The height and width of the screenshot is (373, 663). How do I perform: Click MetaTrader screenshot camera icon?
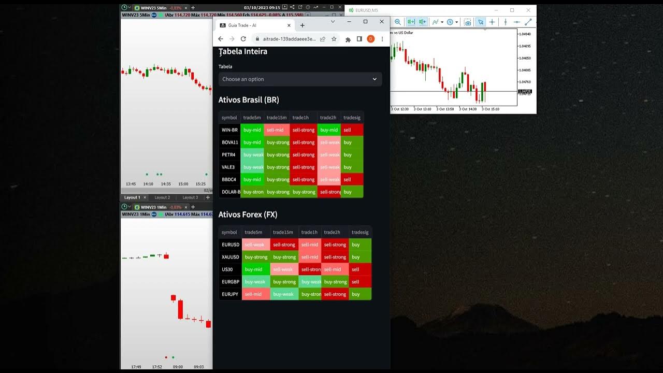(468, 22)
